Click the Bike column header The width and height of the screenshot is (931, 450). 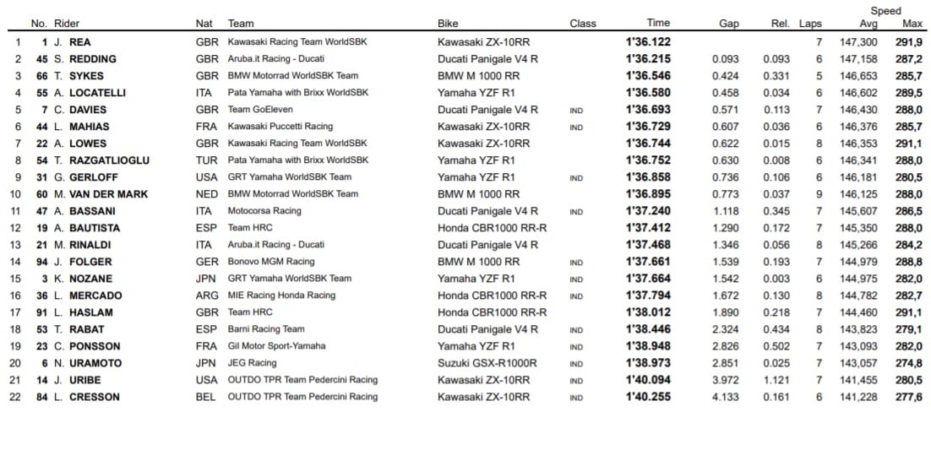(448, 24)
